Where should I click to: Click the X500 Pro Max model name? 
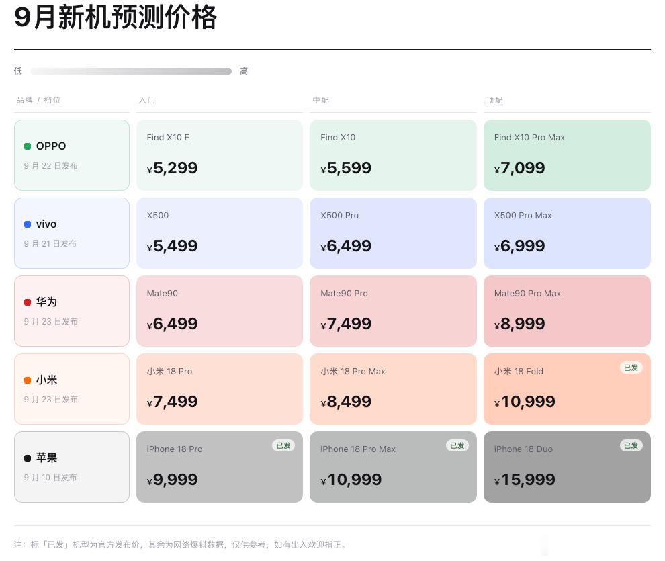point(523,216)
